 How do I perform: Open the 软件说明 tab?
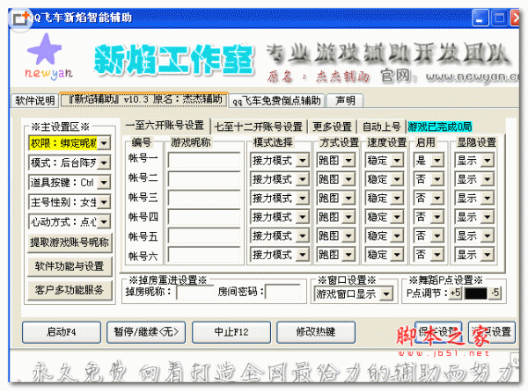coord(34,100)
